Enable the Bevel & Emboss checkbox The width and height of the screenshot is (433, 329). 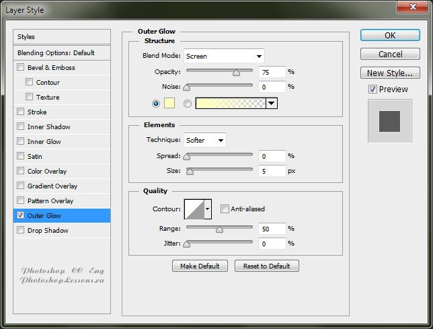point(21,67)
